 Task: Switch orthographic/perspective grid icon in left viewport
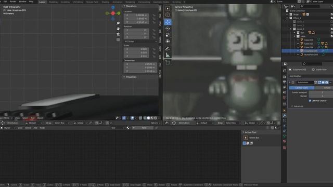pyautogui.click(x=118, y=39)
